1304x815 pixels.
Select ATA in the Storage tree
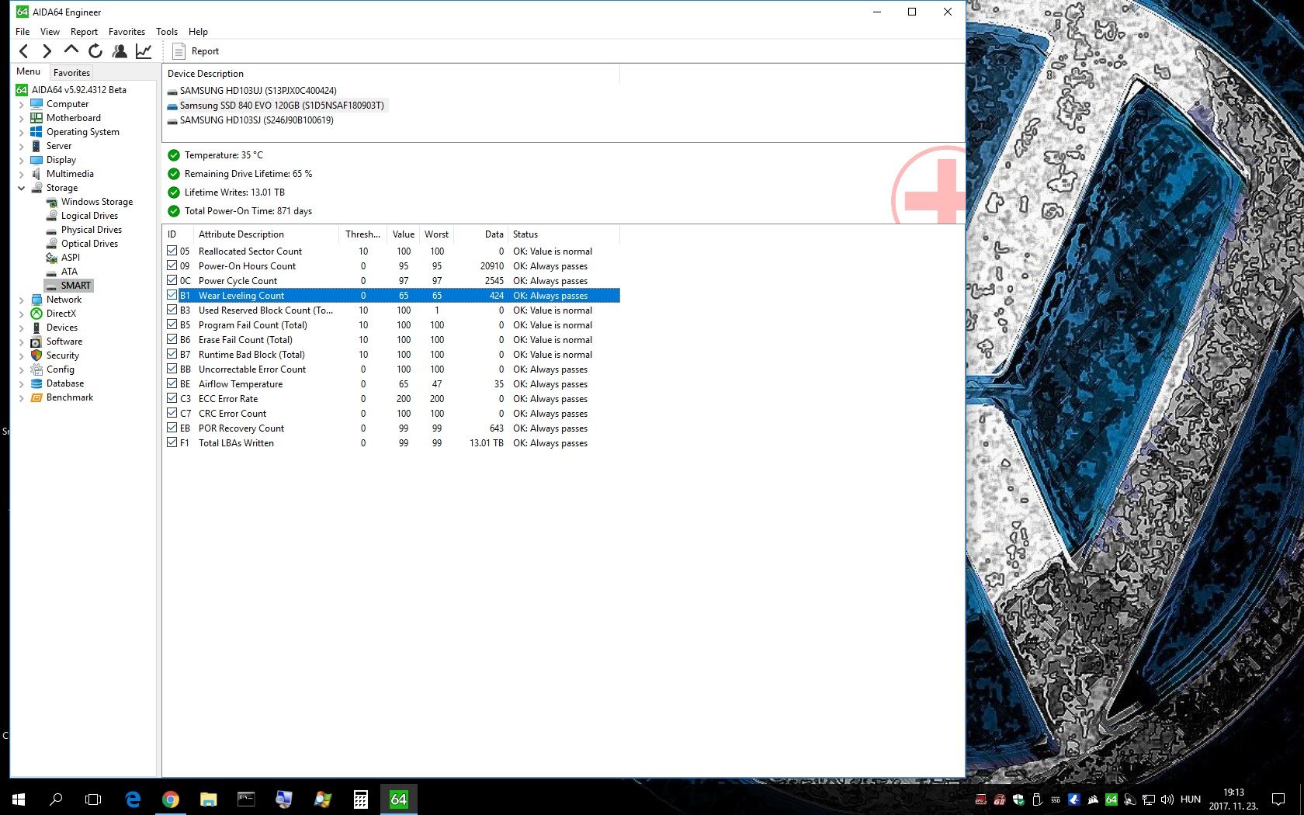pyautogui.click(x=69, y=272)
